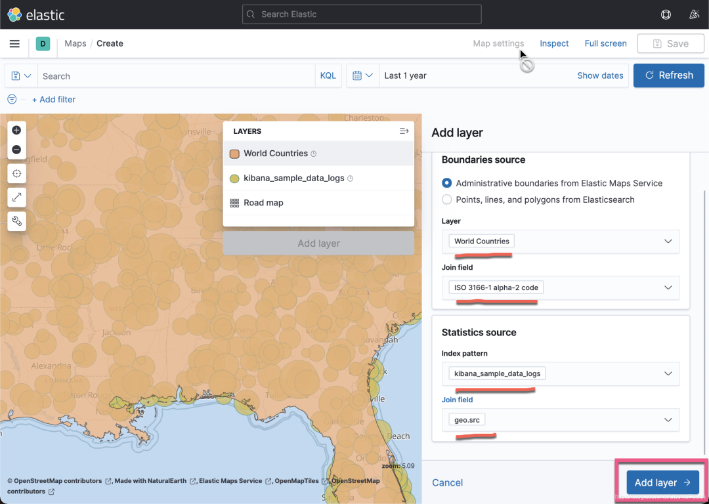Viewport: 709px width, 504px height.
Task: Zoom out on the map
Action: click(x=16, y=149)
